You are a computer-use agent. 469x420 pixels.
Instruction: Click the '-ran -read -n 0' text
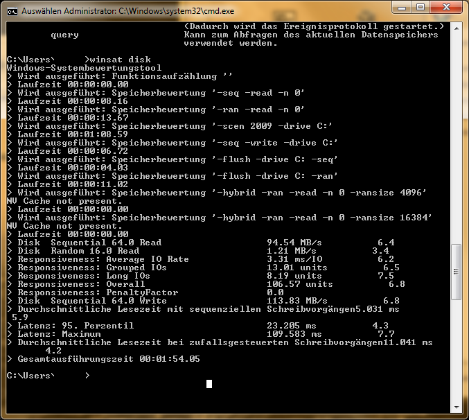[x=258, y=110]
